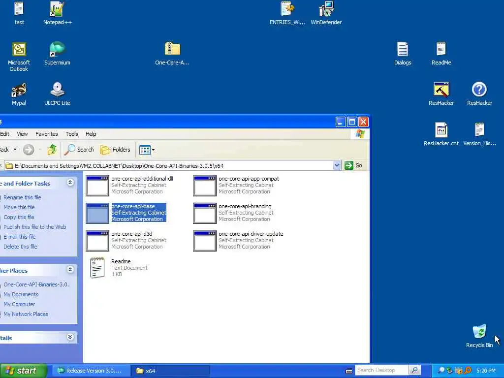Select the Readme text document in the x64 folder
The height and width of the screenshot is (378, 504).
point(118,267)
